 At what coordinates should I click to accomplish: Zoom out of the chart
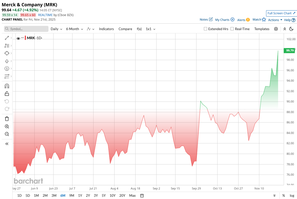tap(7, 134)
